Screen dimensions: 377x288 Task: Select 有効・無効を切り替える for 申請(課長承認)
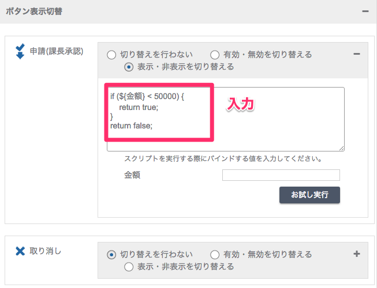(215, 55)
